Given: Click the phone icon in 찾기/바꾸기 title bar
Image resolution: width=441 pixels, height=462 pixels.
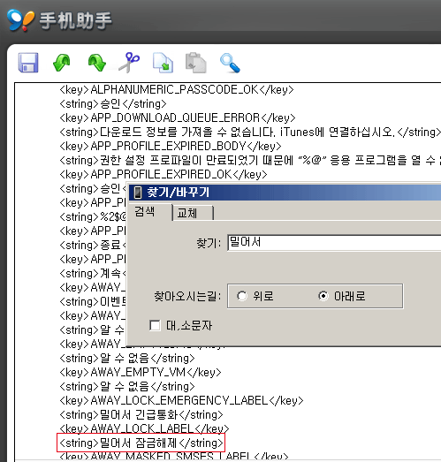Looking at the screenshot, I should coord(138,193).
